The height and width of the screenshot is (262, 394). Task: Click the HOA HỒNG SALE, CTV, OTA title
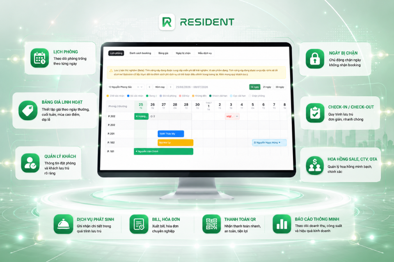pos(352,159)
